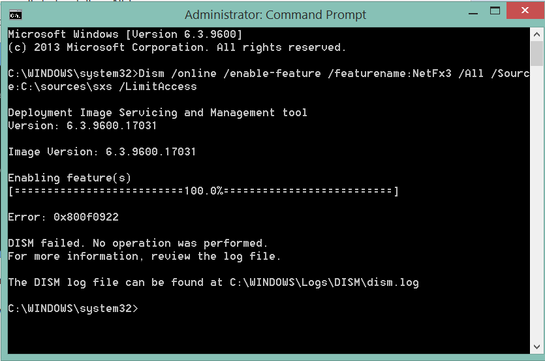Close the Administrator Command Prompt window

point(525,11)
